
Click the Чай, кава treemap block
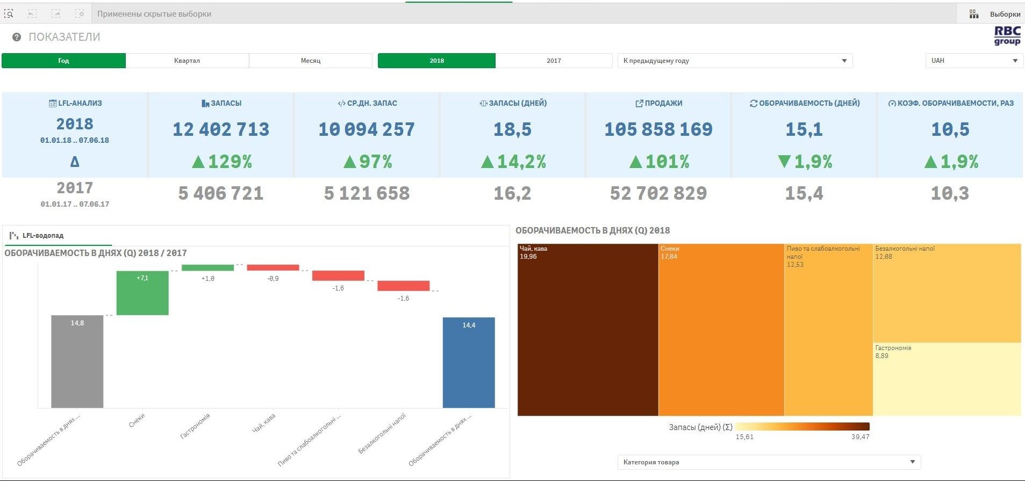pos(587,330)
